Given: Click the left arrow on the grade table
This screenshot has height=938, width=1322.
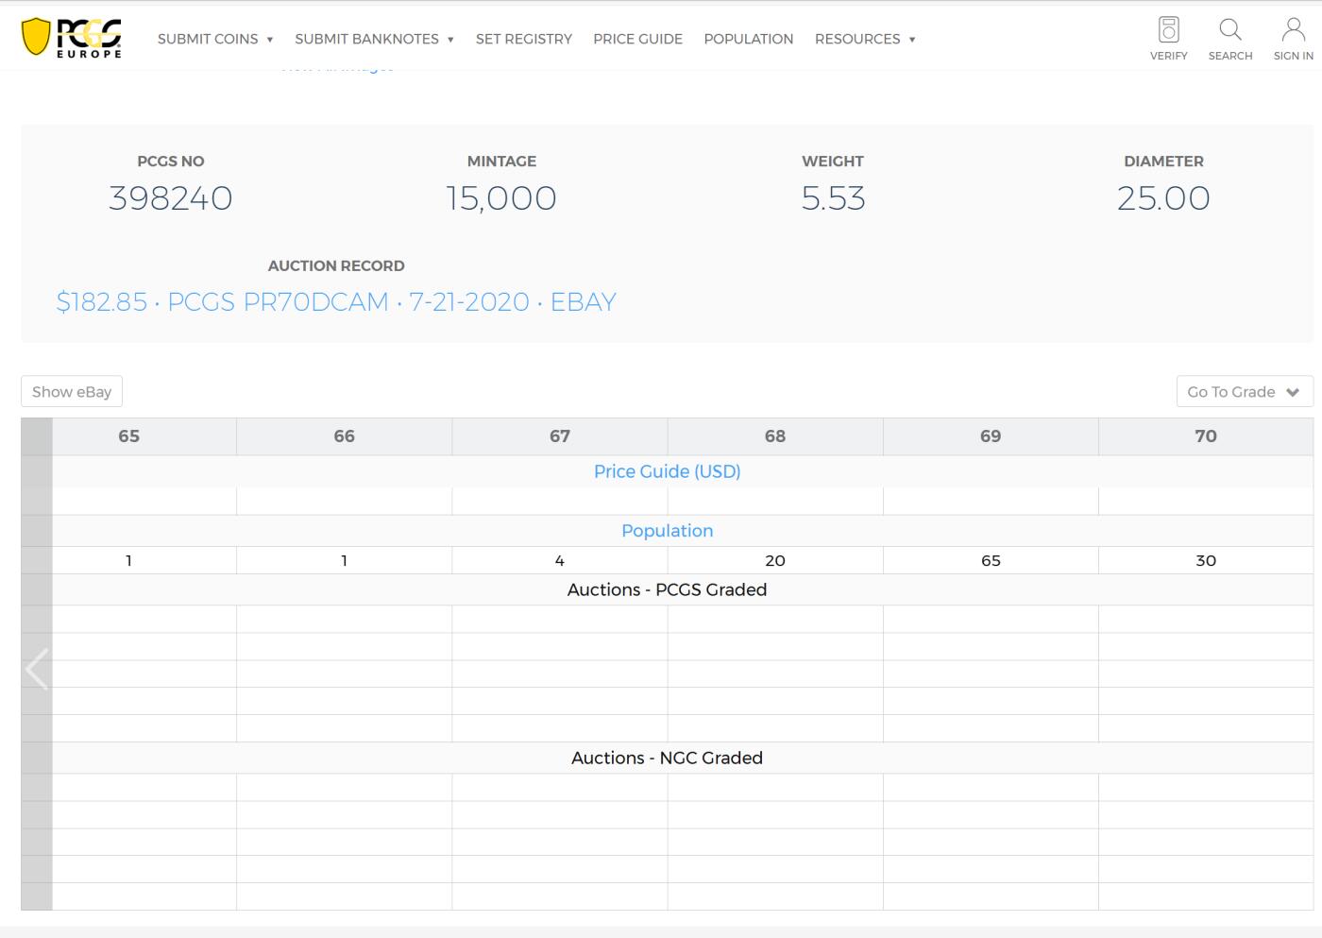Looking at the screenshot, I should pyautogui.click(x=37, y=669).
